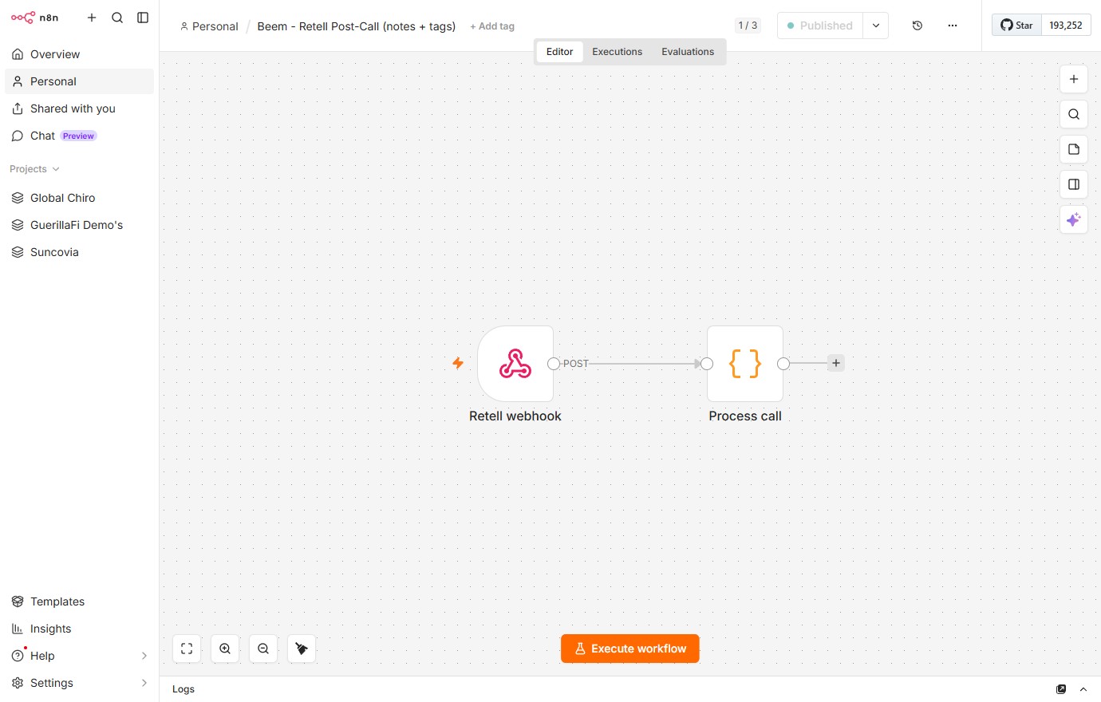Click the orange trigger lightning bolt icon
The height and width of the screenshot is (702, 1101).
pos(458,364)
